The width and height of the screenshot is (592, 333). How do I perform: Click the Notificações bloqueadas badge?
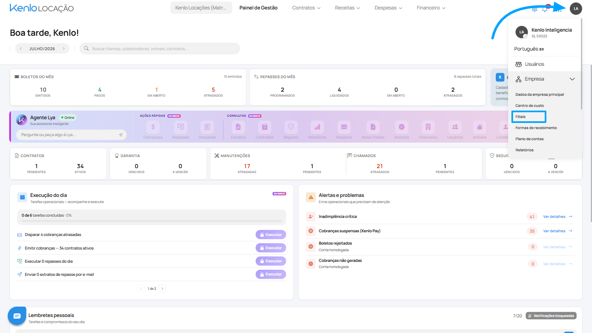click(x=551, y=316)
